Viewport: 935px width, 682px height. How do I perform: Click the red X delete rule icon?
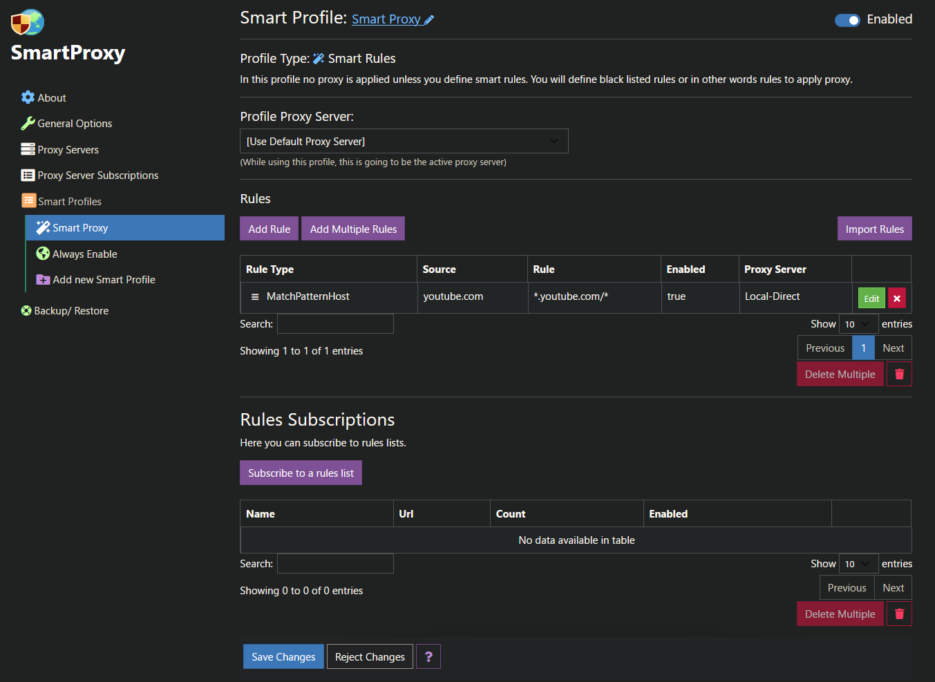(896, 299)
